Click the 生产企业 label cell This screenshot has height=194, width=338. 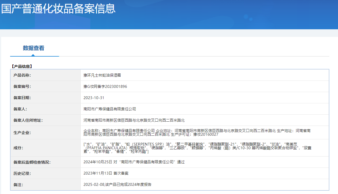pos(22,133)
